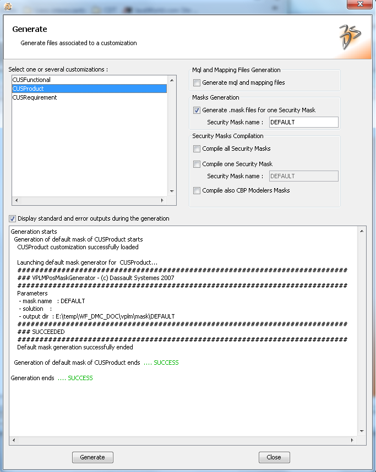Click 'Security Masks Compilation' group title
The width and height of the screenshot is (376, 472).
tap(228, 136)
